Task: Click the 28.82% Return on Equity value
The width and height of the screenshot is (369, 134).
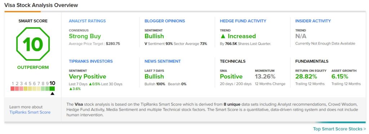Action: pyautogui.click(x=306, y=77)
